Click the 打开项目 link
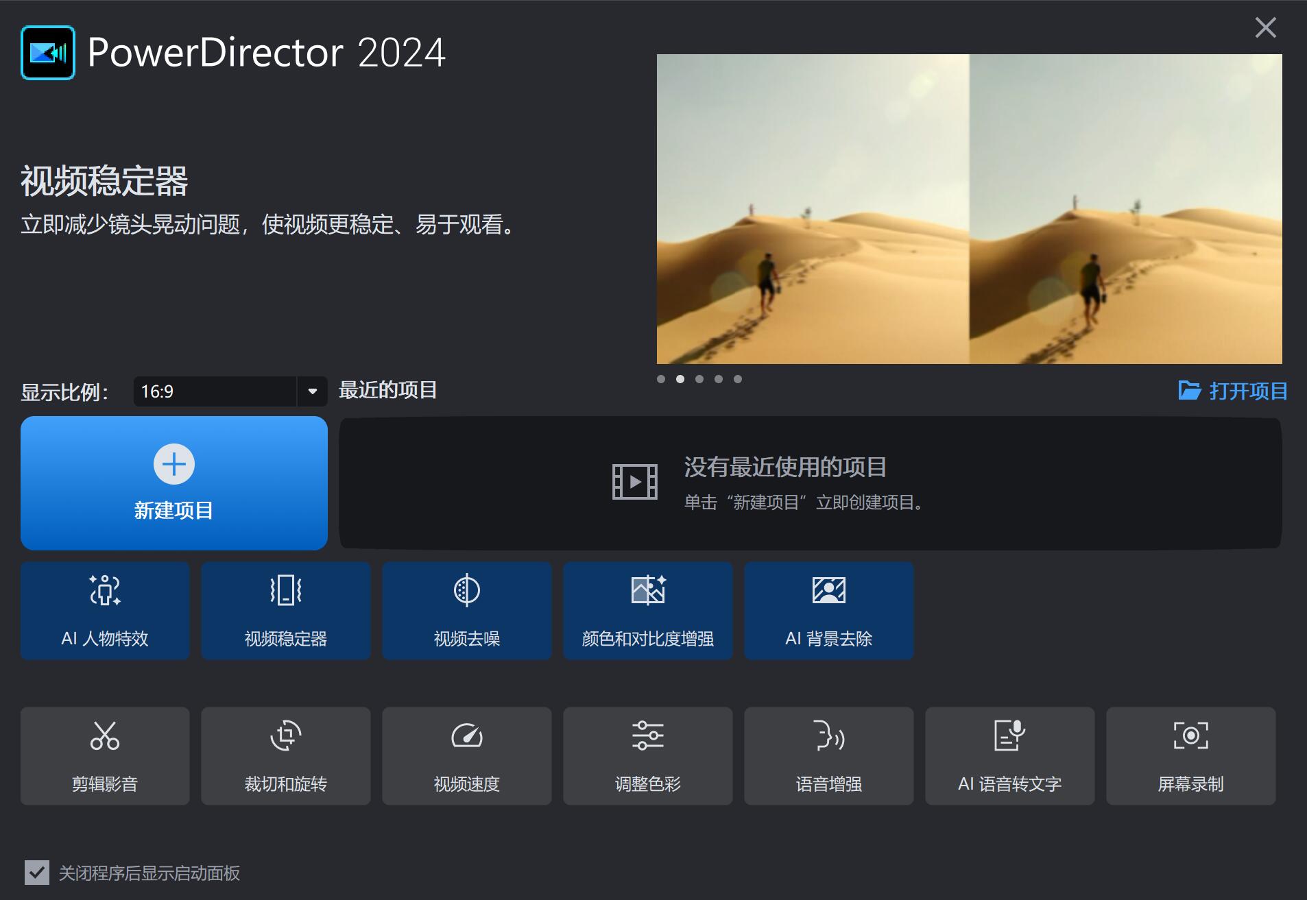The width and height of the screenshot is (1307, 900). (x=1233, y=391)
